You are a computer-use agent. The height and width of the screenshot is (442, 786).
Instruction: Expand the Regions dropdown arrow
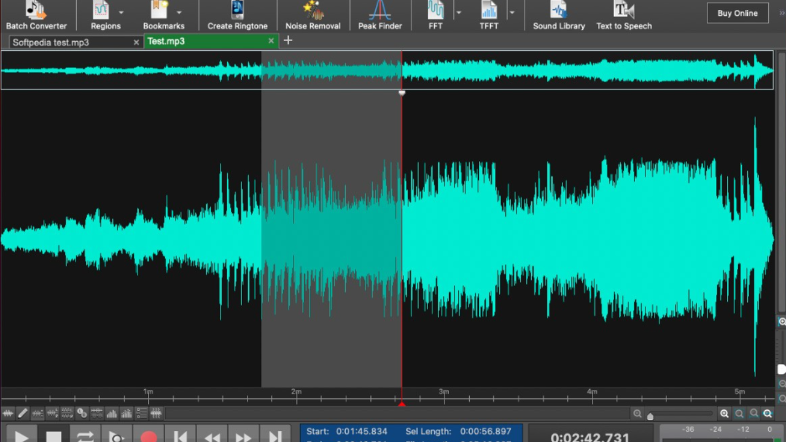pos(121,12)
